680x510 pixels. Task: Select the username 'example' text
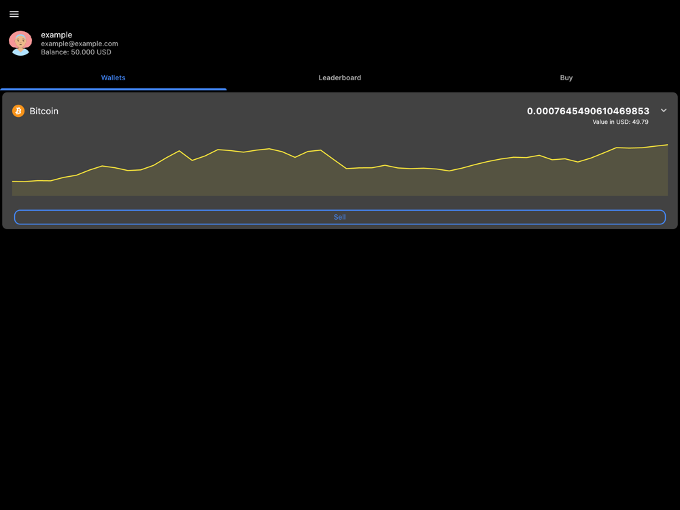pyautogui.click(x=56, y=35)
